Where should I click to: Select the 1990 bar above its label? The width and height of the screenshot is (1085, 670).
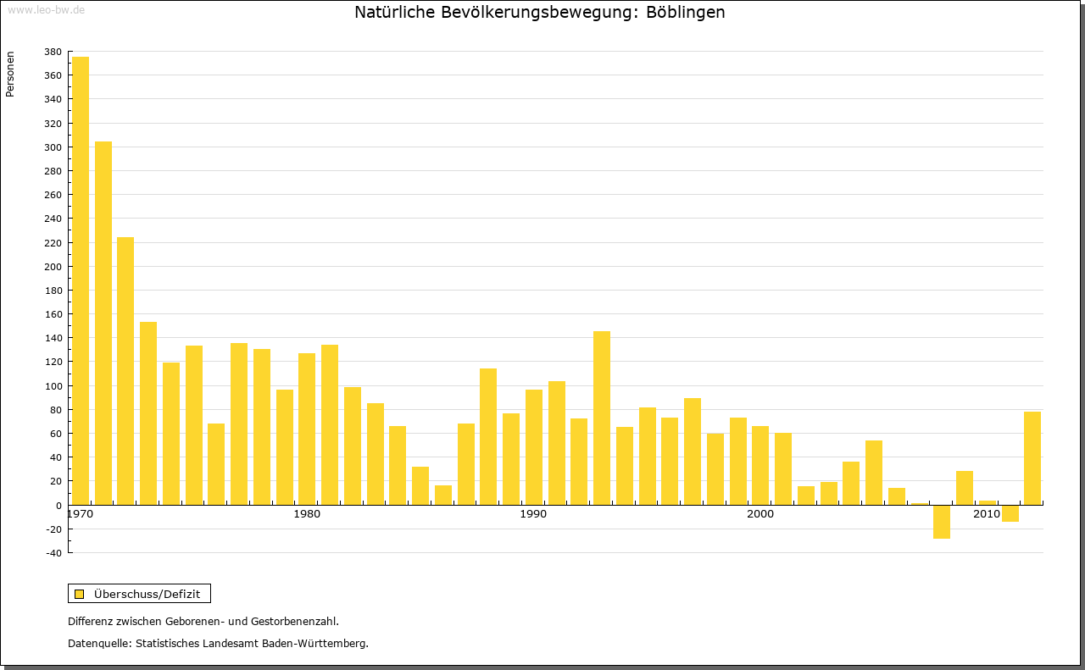(x=534, y=446)
